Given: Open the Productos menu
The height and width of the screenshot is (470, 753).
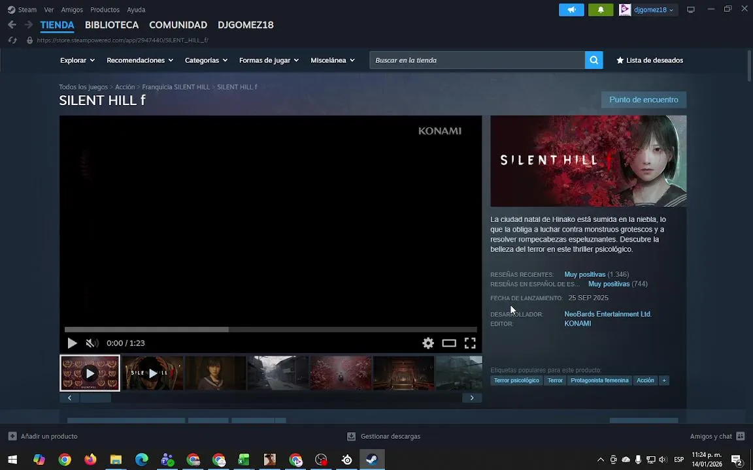Looking at the screenshot, I should coord(105,10).
